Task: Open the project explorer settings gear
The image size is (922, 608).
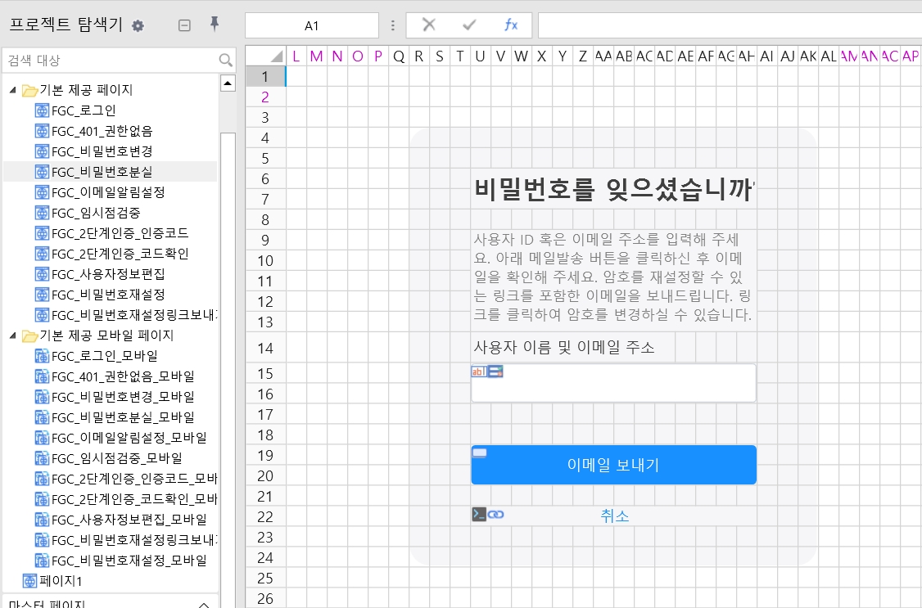Action: click(x=138, y=25)
